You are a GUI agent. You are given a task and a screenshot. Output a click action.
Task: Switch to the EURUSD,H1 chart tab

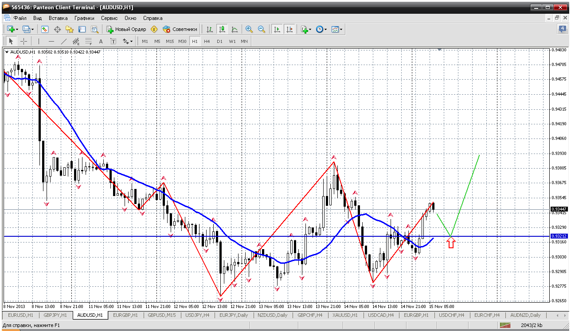tap(20, 315)
